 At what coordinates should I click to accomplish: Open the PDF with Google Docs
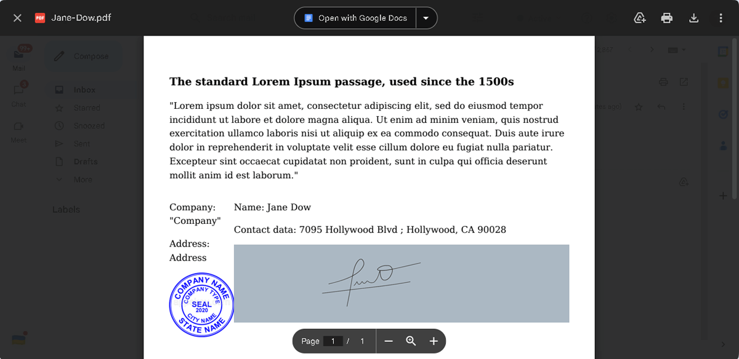354,18
